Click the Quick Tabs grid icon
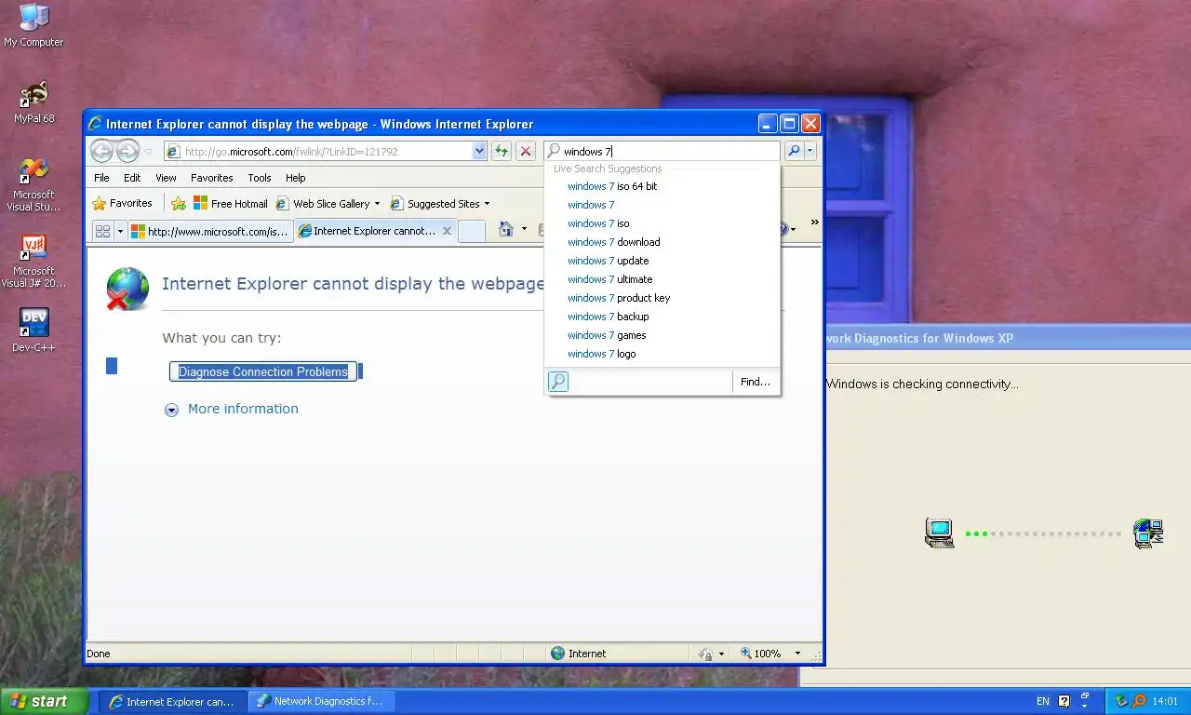This screenshot has width=1191, height=715. [102, 231]
